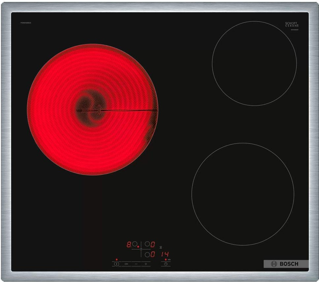The height and width of the screenshot is (282, 319).
Task: Tap the minus key to lower heat
Action: pyautogui.click(x=136, y=264)
